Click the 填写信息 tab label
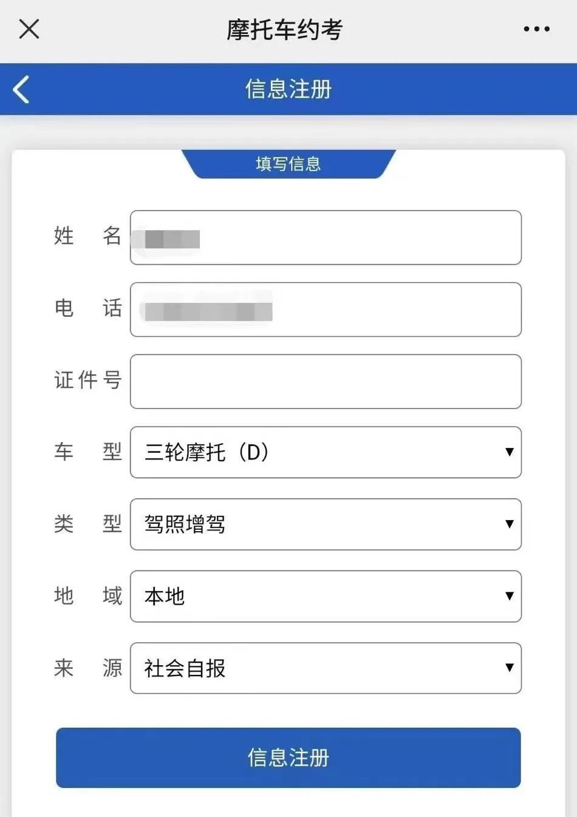The width and height of the screenshot is (577, 817). point(288,164)
